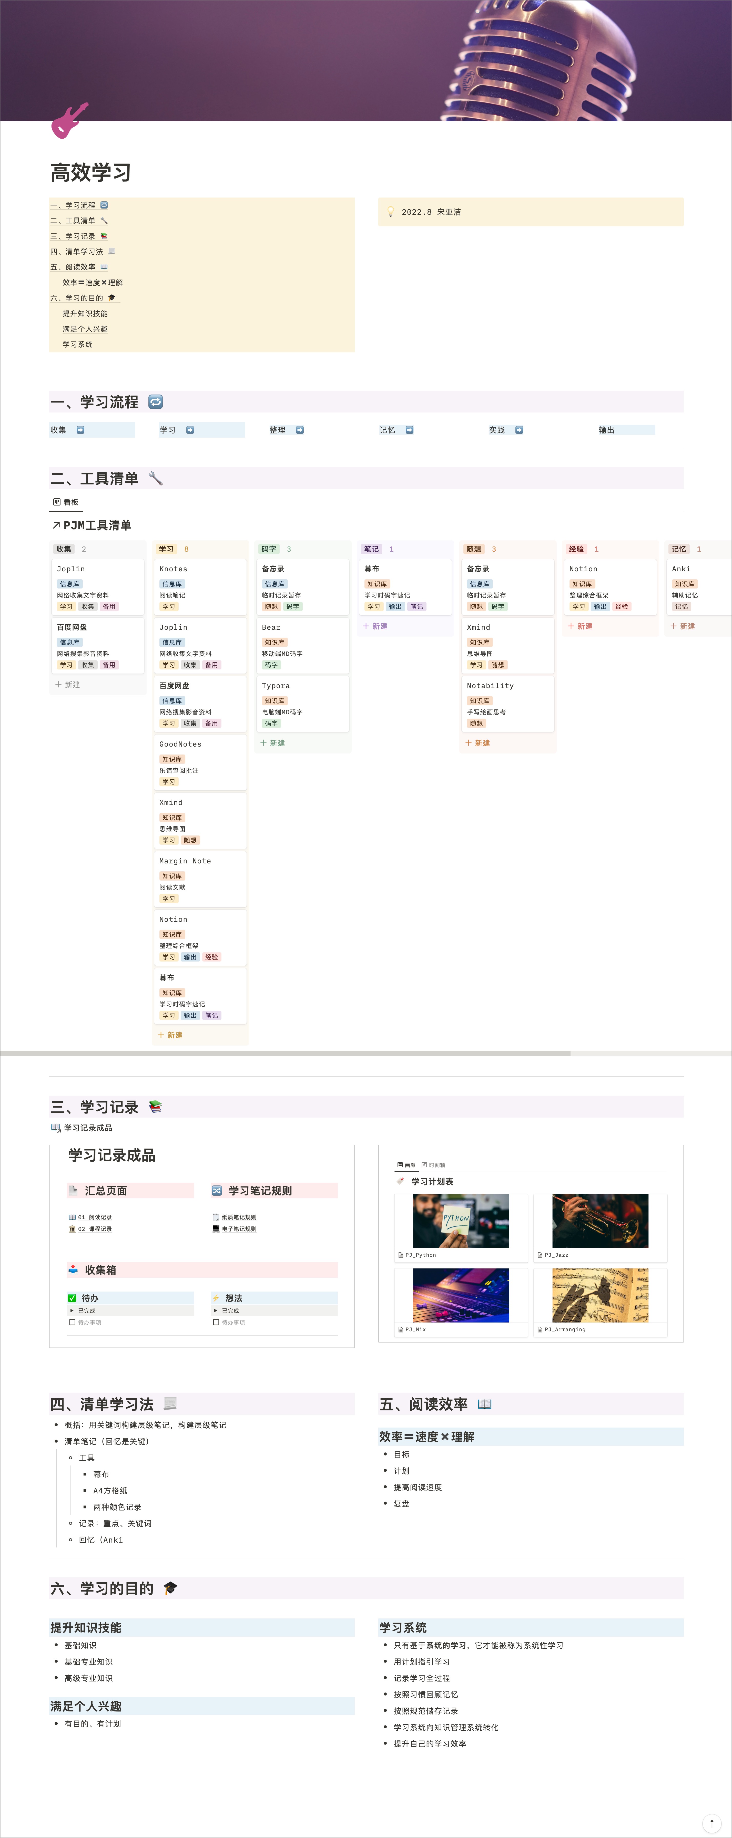This screenshot has height=1838, width=732.
Task: Click the building icon before 02 课程记录
Action: pos(72,1229)
